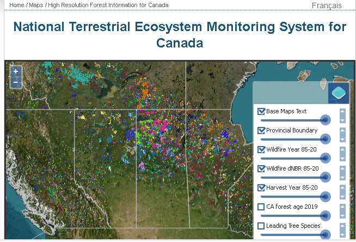Click Wildfire Year 85-20 opacity slider handle

[325, 158]
